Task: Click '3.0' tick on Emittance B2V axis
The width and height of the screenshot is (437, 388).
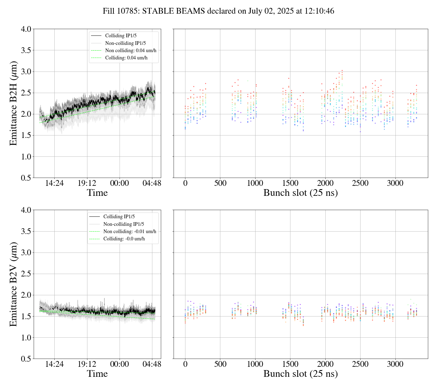Action: (26, 253)
